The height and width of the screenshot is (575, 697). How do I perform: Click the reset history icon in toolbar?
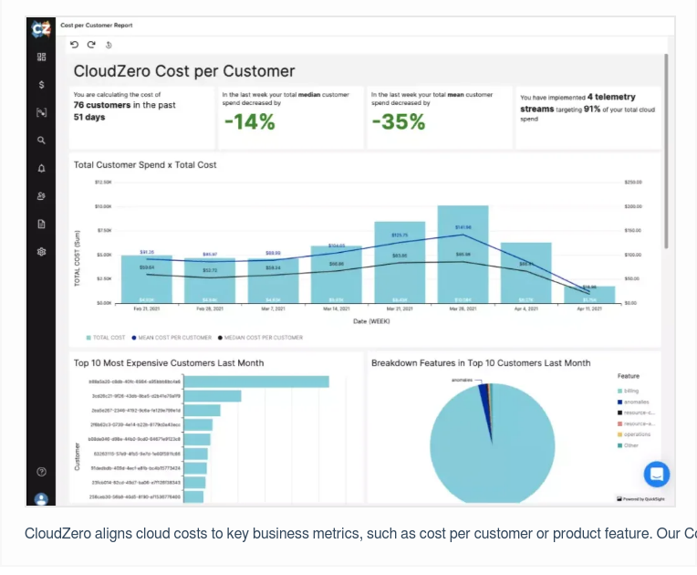pos(109,45)
